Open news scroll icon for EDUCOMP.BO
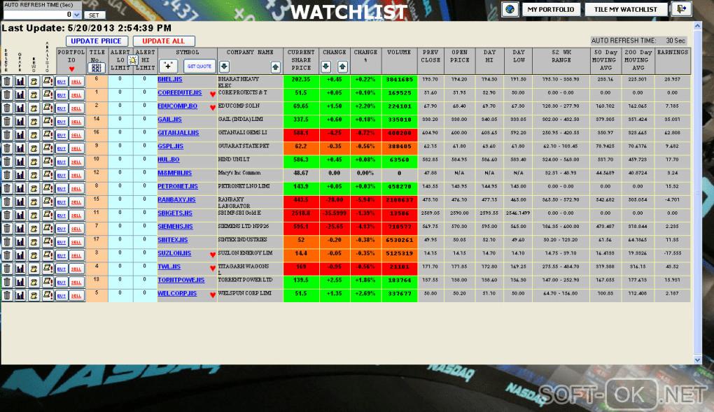 pos(34,108)
